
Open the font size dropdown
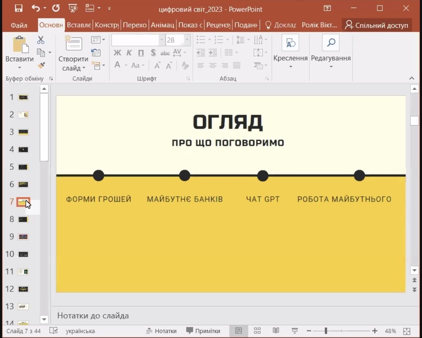coord(187,40)
